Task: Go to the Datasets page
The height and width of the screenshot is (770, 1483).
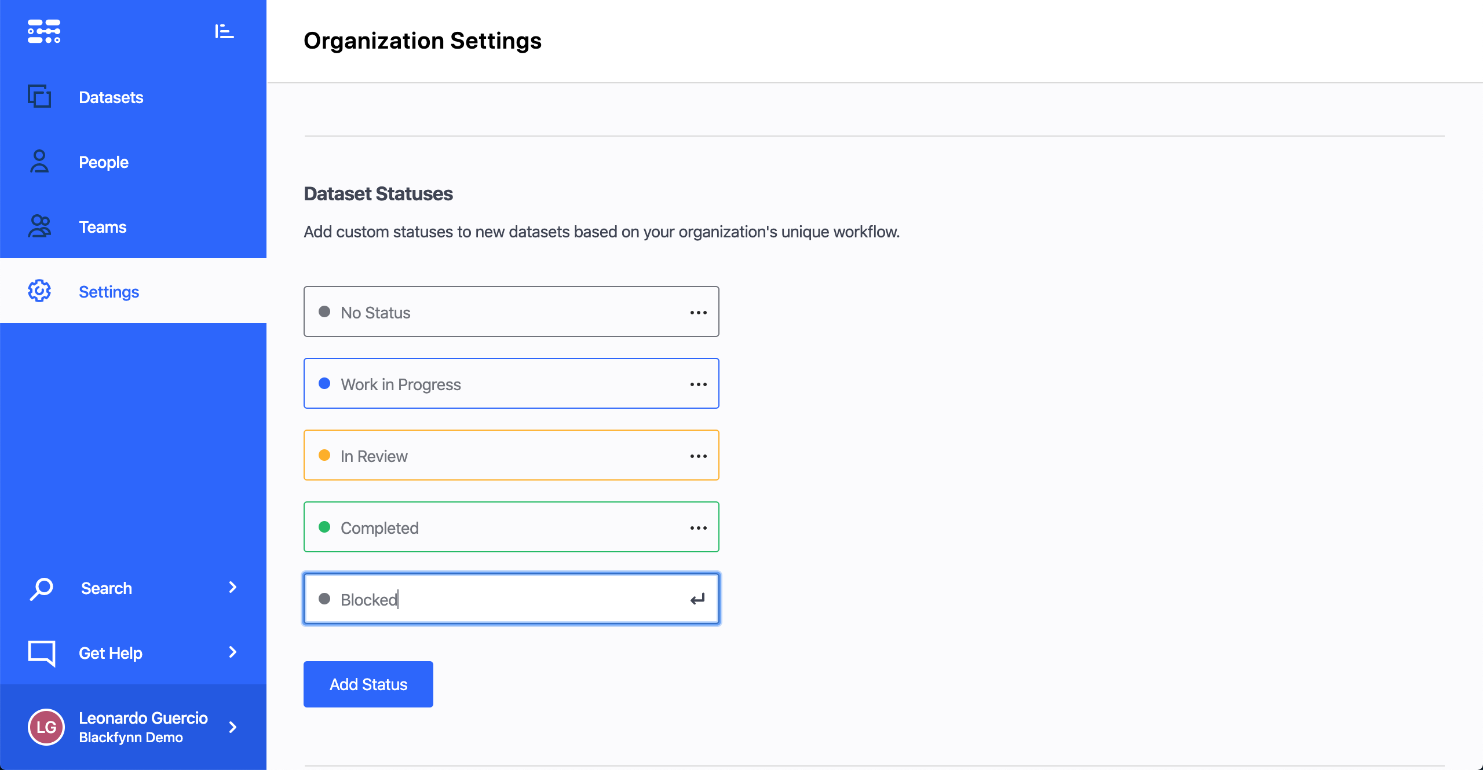Action: tap(111, 97)
